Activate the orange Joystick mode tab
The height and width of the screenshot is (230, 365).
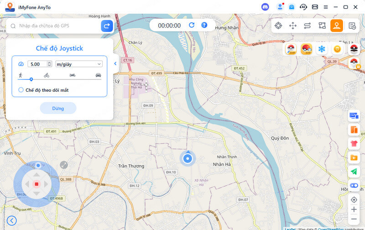(337, 26)
